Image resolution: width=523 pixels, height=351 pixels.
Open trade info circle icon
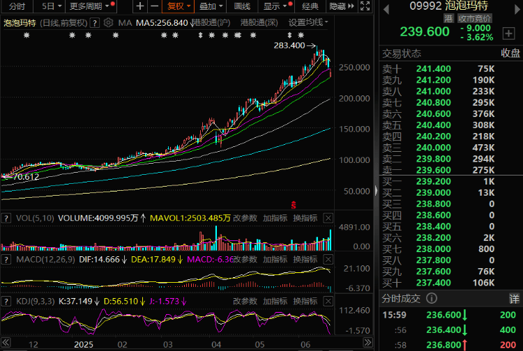point(432,298)
